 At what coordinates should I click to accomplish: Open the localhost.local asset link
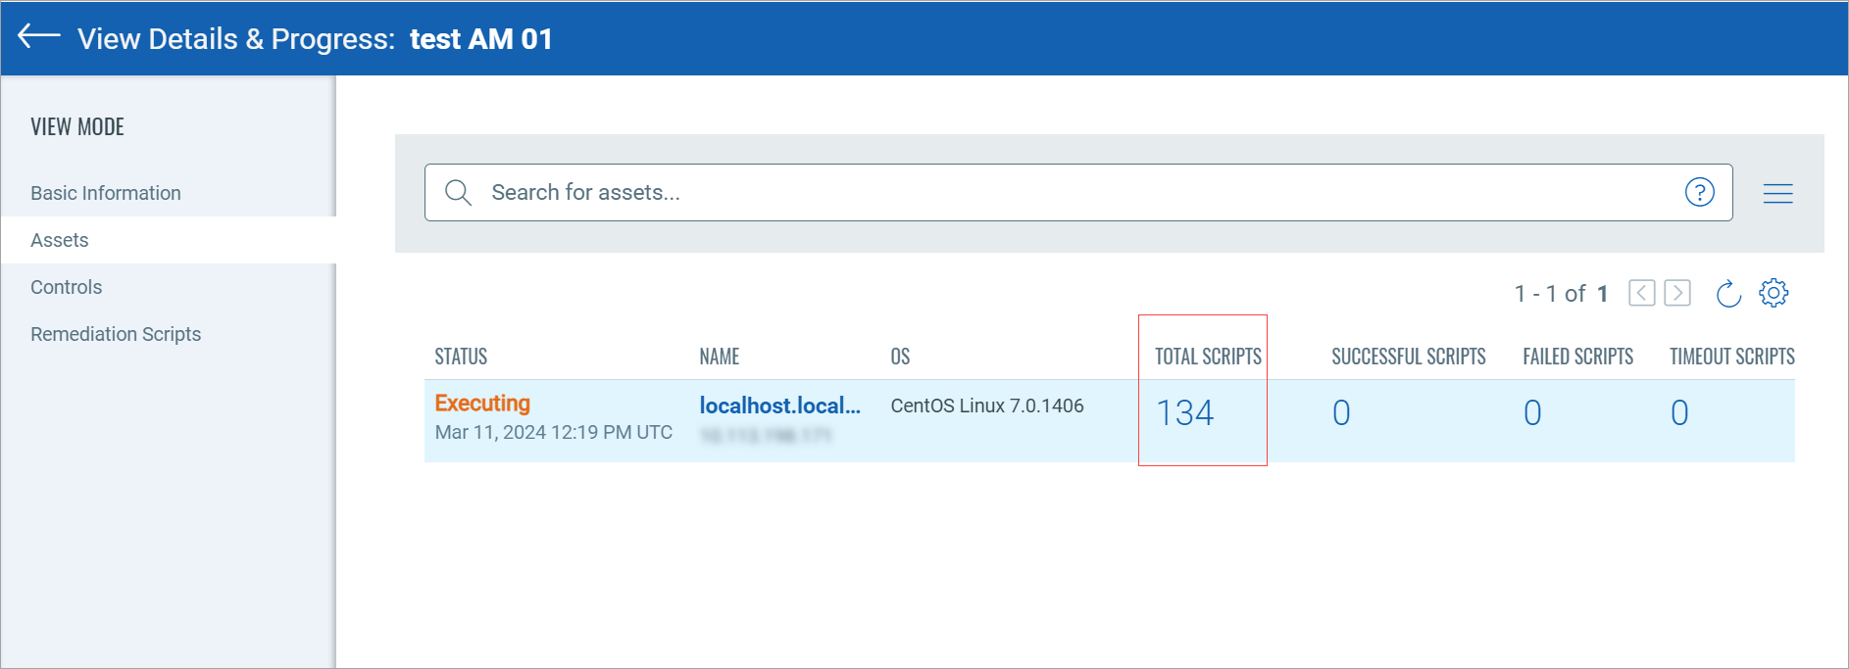click(779, 406)
